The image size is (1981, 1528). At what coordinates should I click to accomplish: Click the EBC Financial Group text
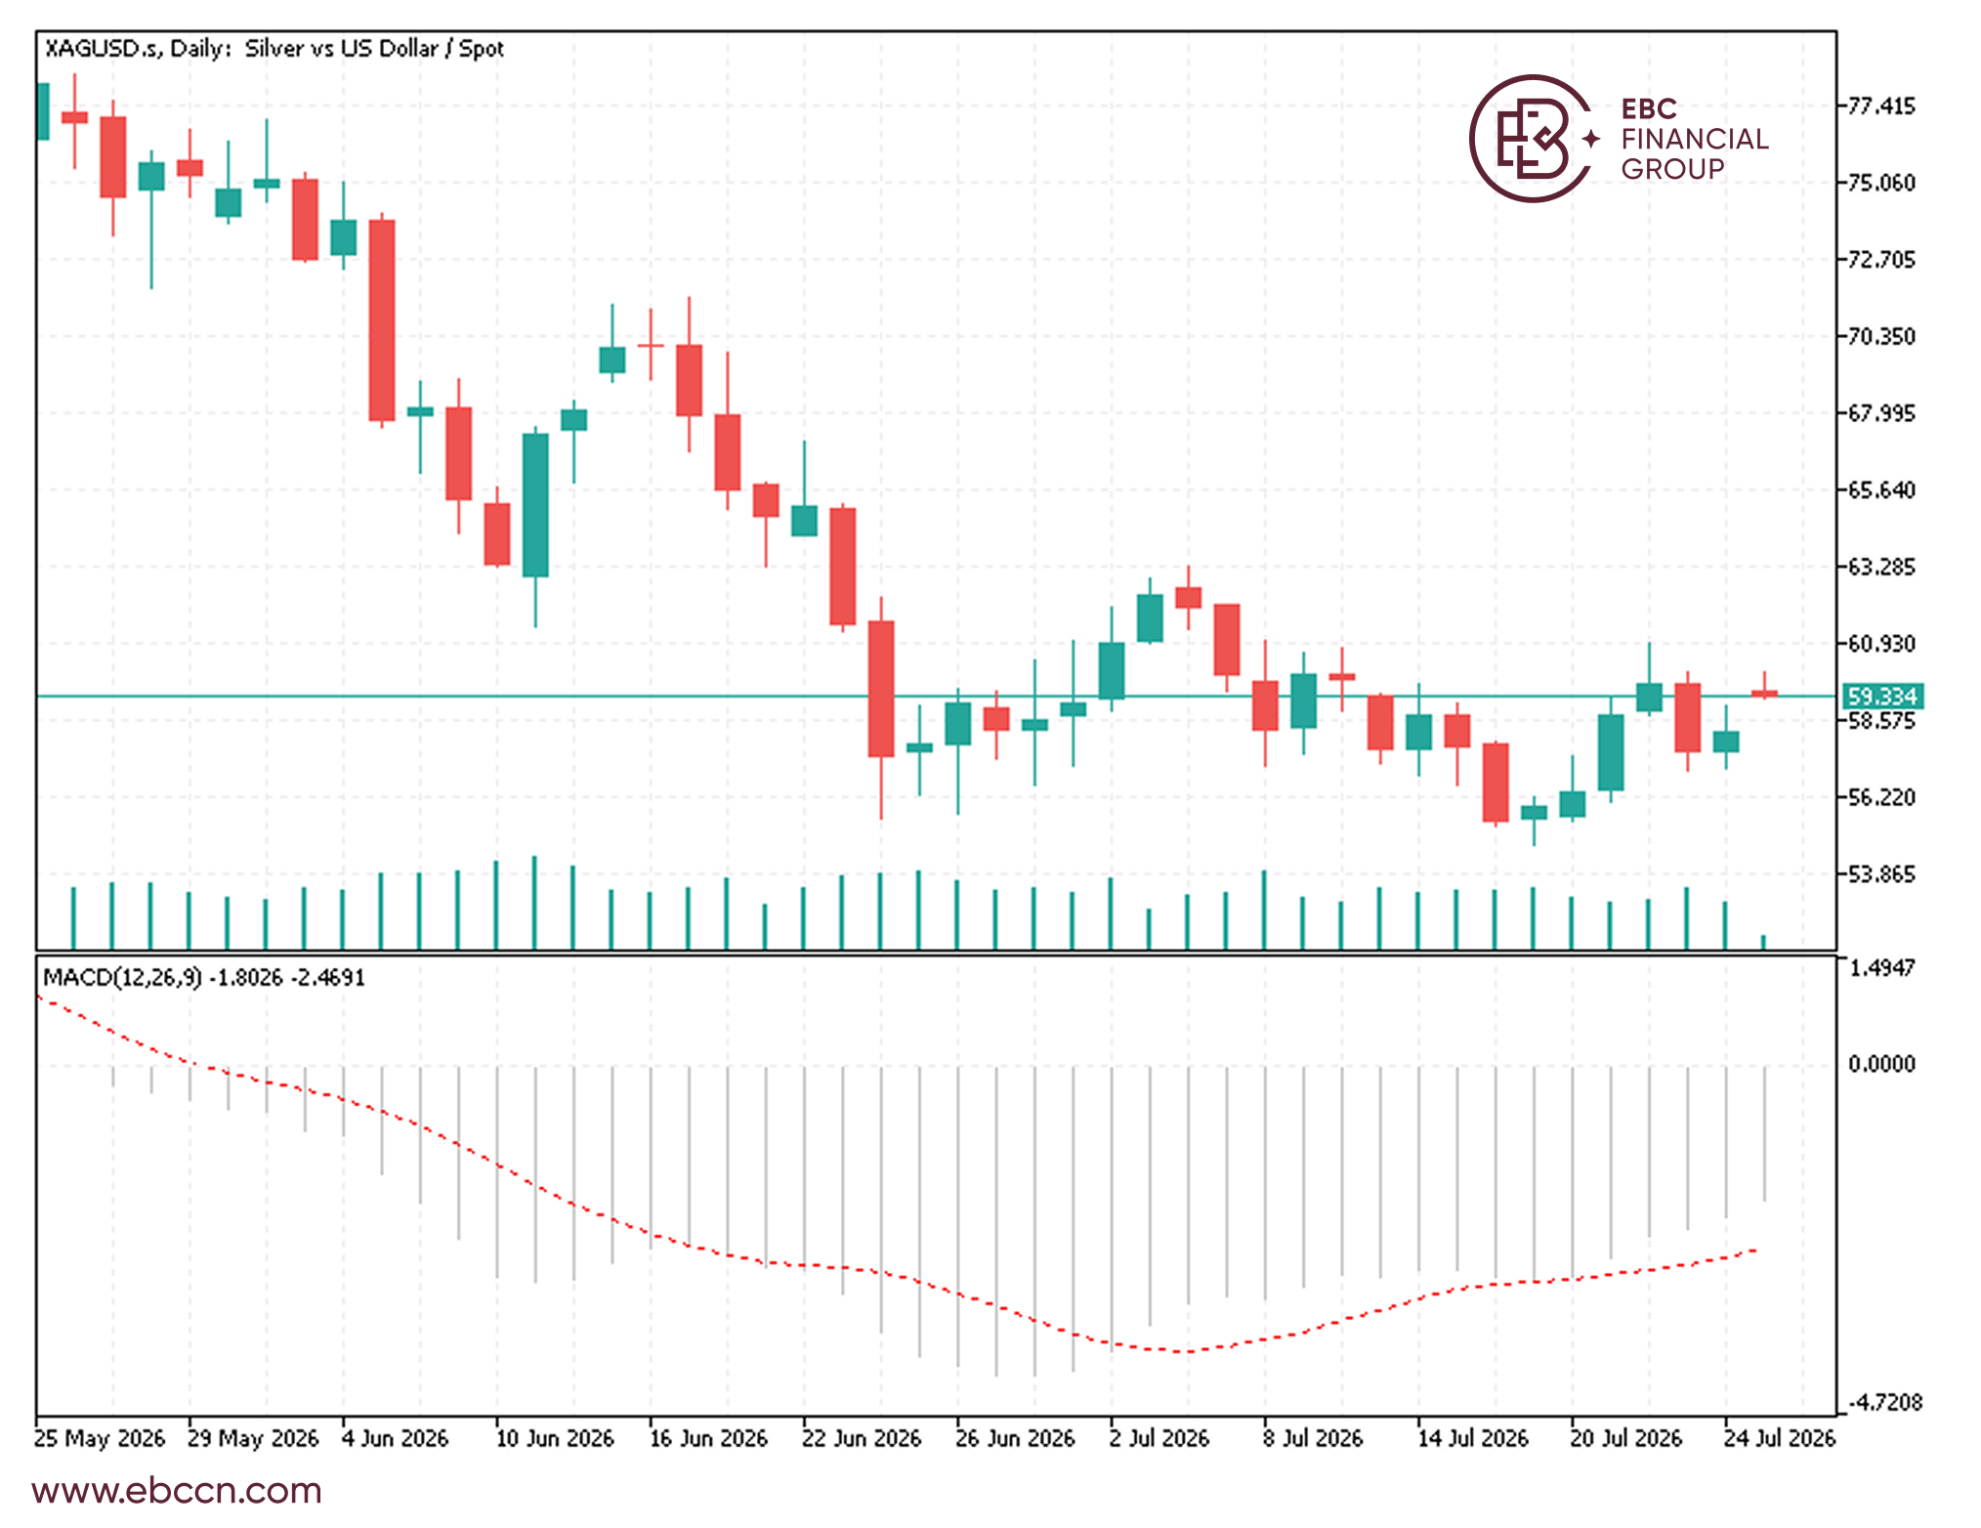(1695, 139)
